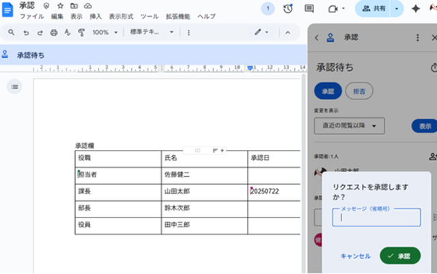Click the search magnifier icon in toolbar

12,32
